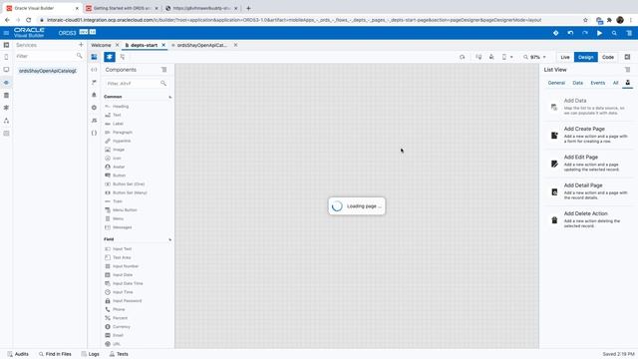Open Web Applications in navigator rail
Image resolution: width=638 pixels, height=359 pixels.
[x=6, y=70]
